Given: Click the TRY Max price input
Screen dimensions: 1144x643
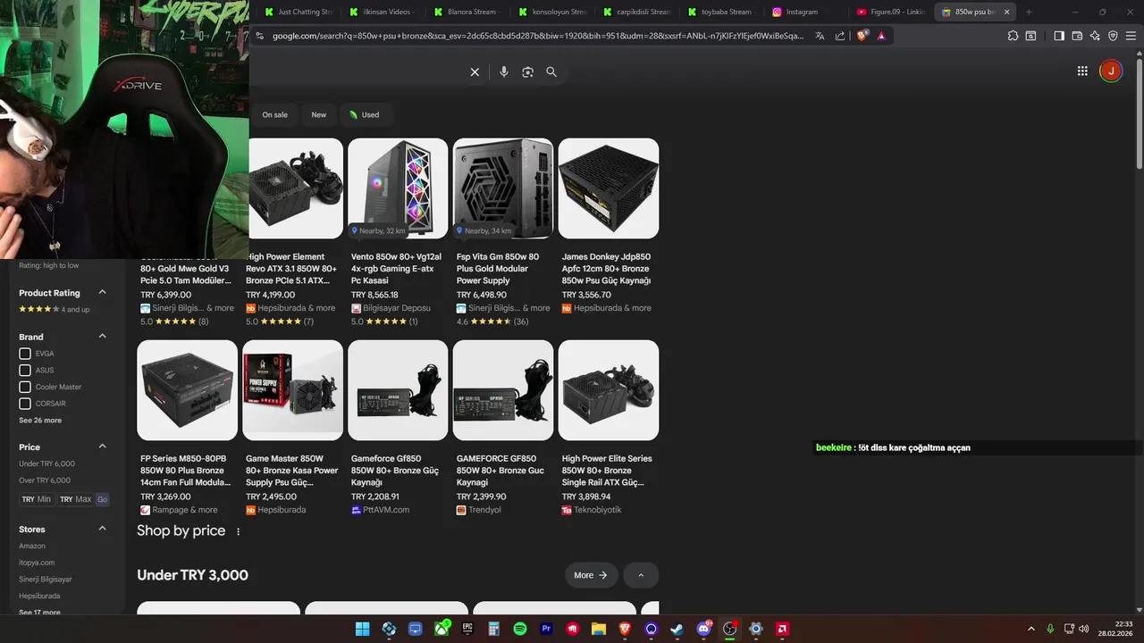Looking at the screenshot, I should (76, 499).
